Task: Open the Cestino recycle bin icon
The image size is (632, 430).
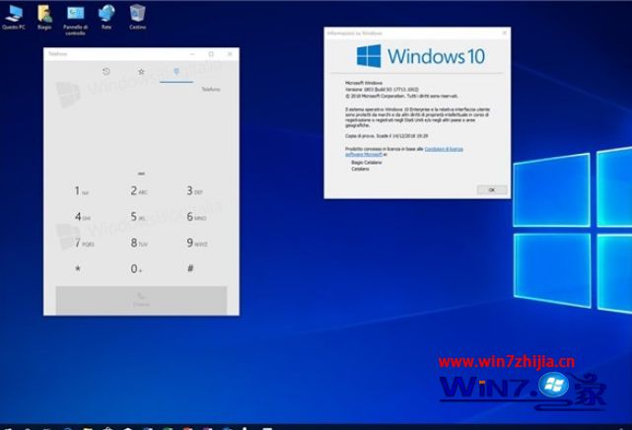Action: (x=137, y=17)
